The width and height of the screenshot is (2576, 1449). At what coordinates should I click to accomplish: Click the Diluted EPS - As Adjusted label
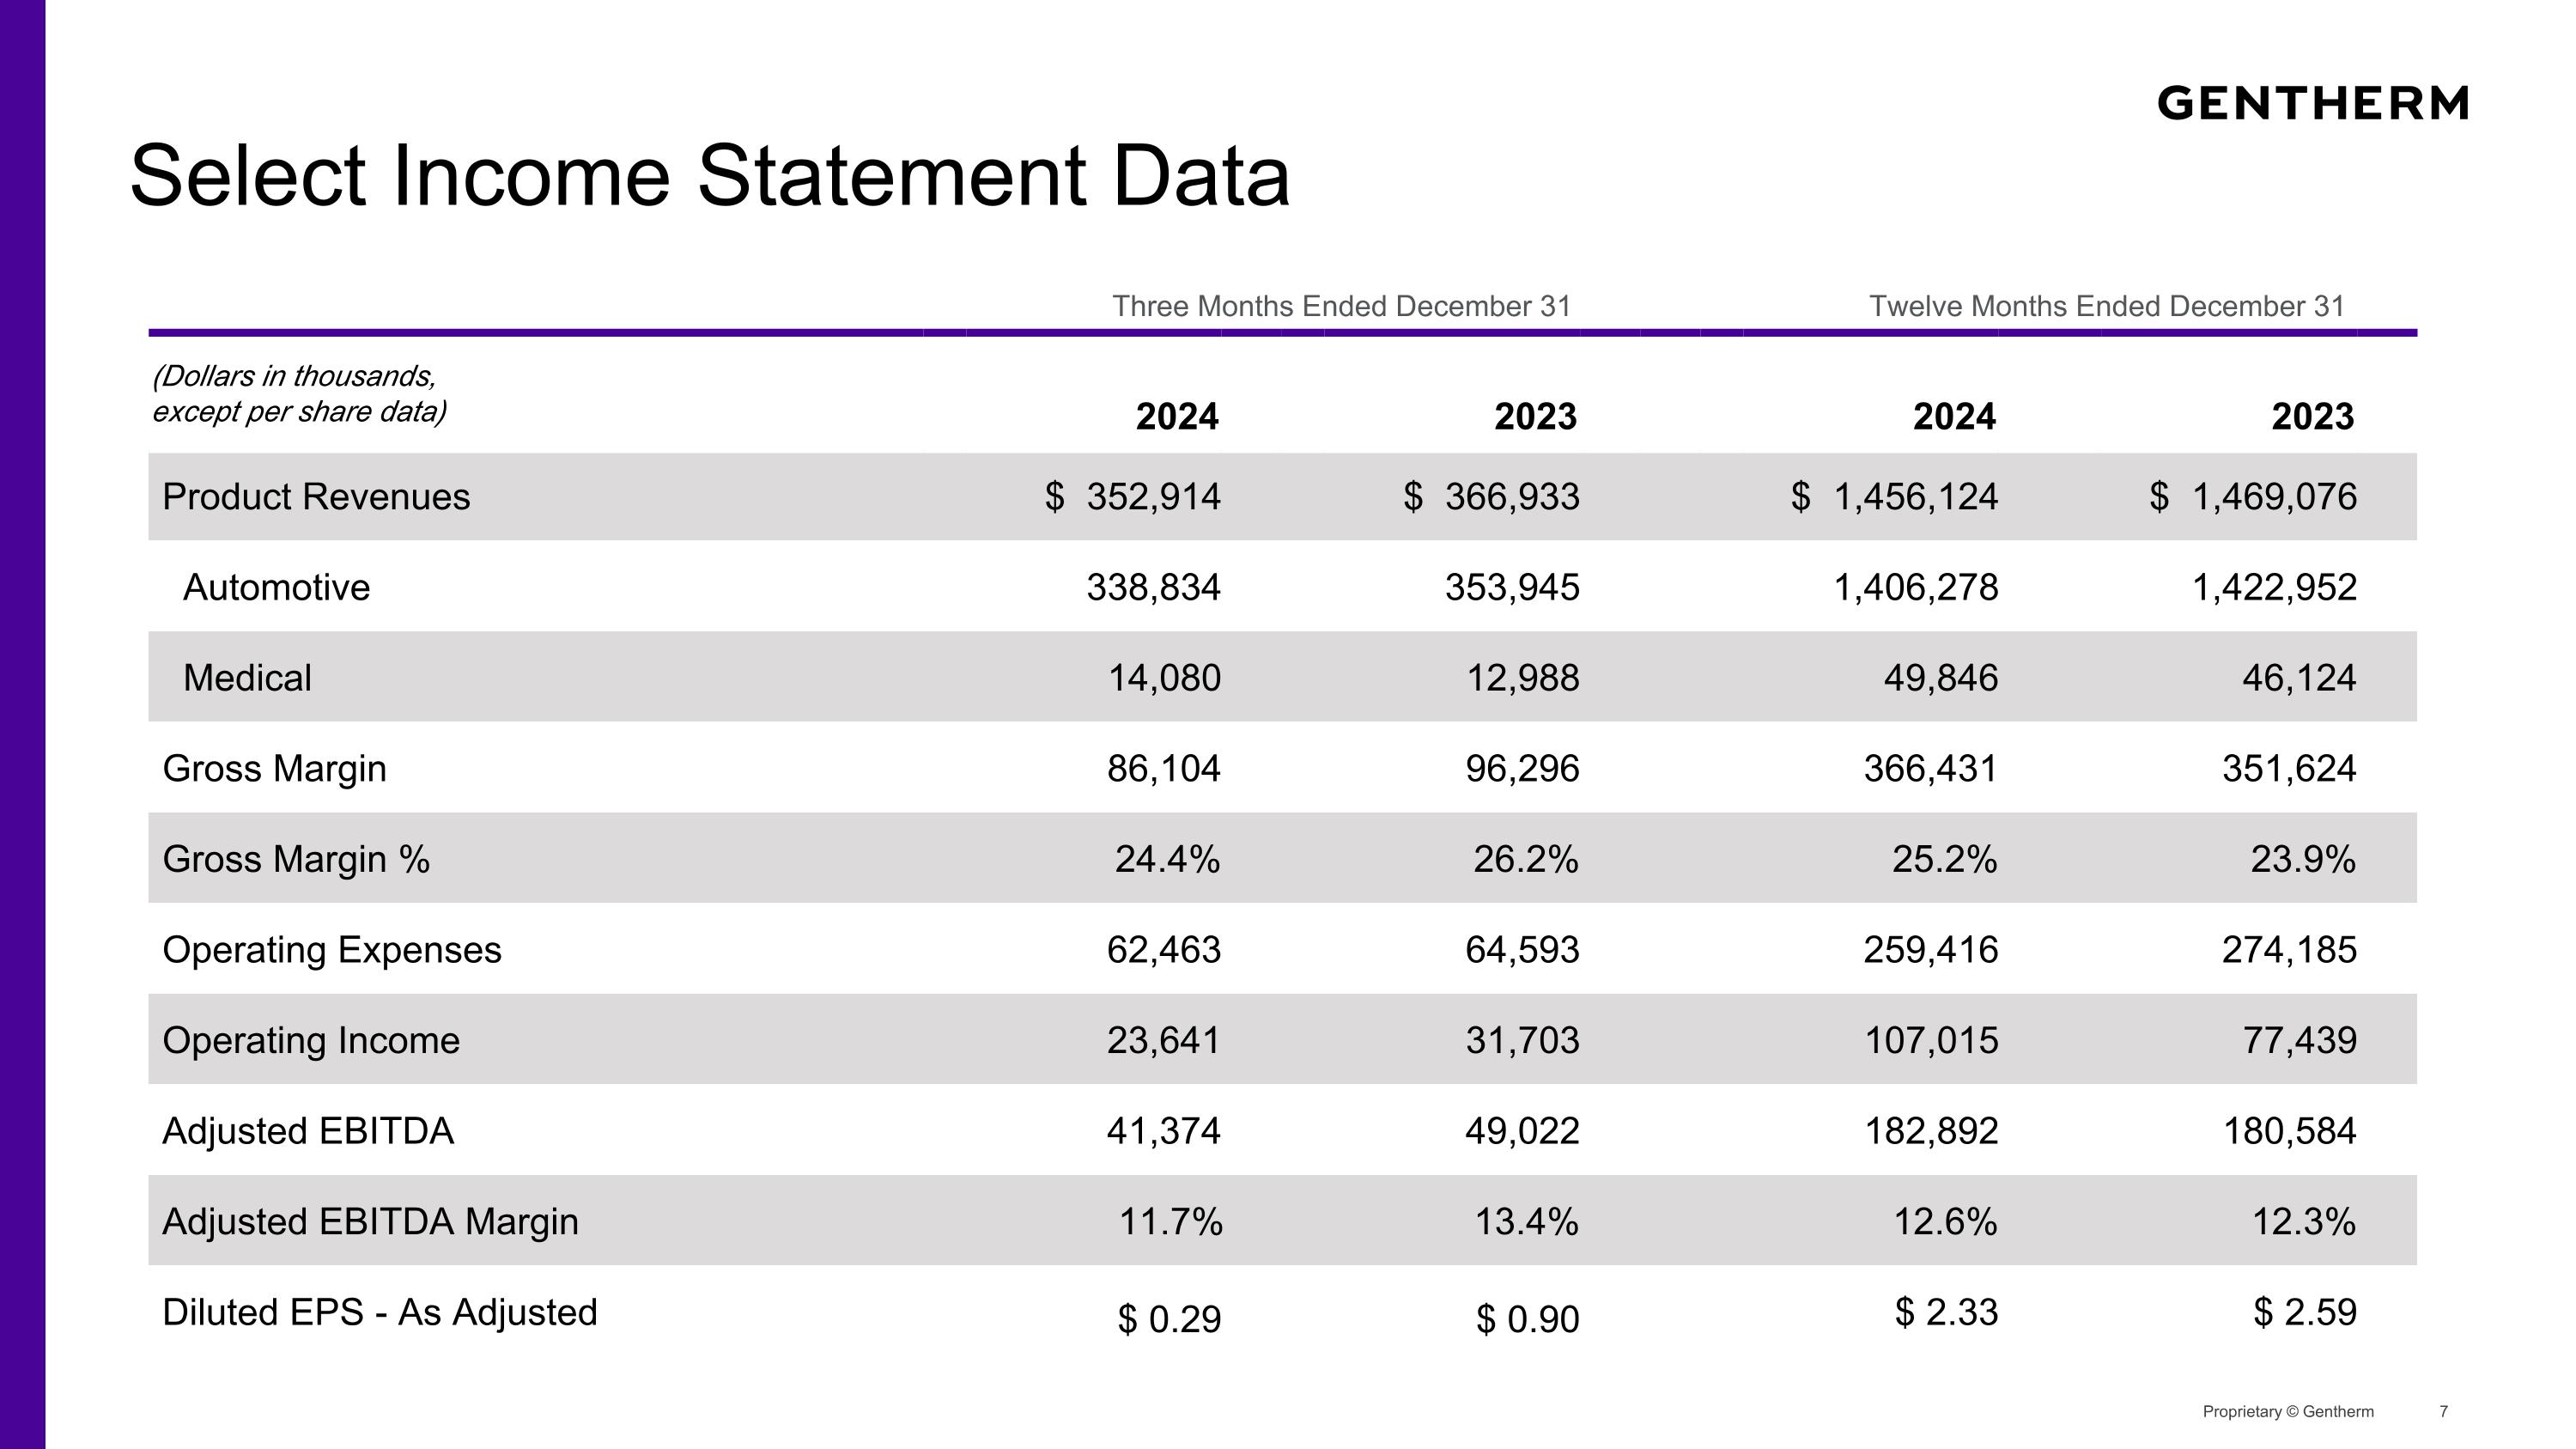(x=380, y=1312)
